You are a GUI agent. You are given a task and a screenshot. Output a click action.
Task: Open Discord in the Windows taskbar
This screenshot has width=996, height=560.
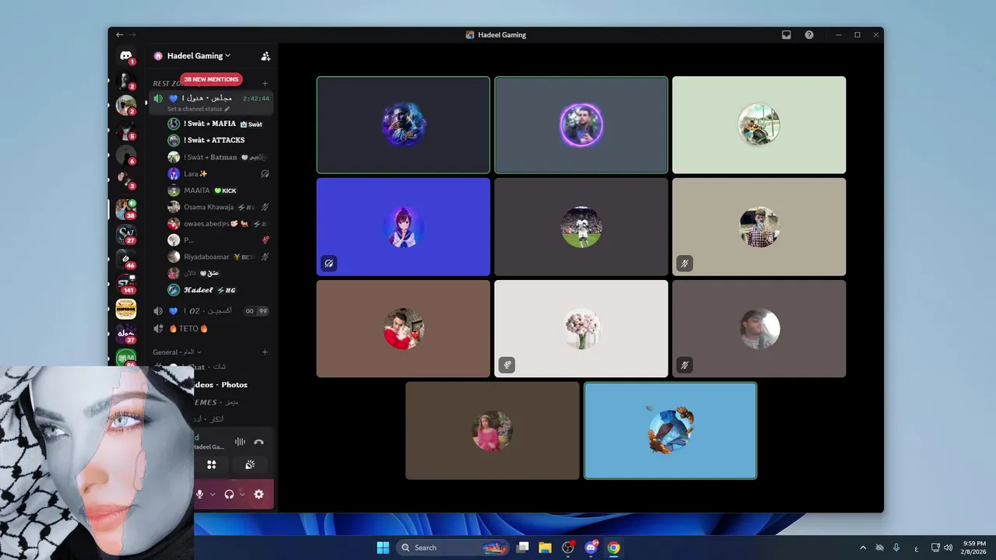click(591, 548)
